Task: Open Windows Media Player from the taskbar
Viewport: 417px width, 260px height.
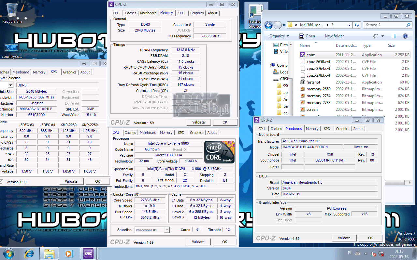Action: tap(68, 253)
